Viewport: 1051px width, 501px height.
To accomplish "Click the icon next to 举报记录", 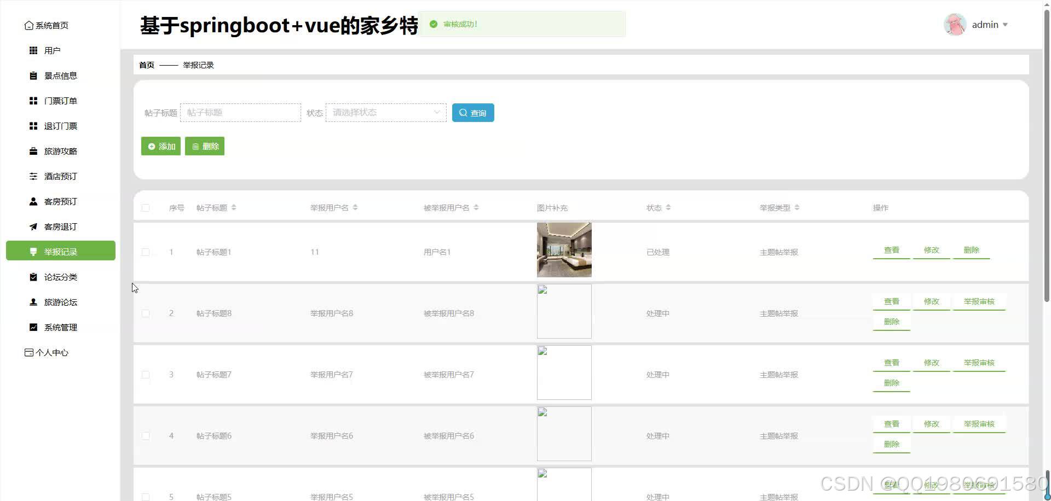I will click(33, 252).
